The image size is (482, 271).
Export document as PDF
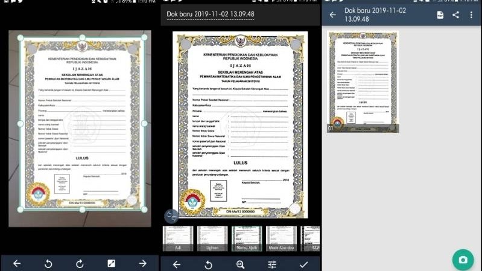[440, 14]
